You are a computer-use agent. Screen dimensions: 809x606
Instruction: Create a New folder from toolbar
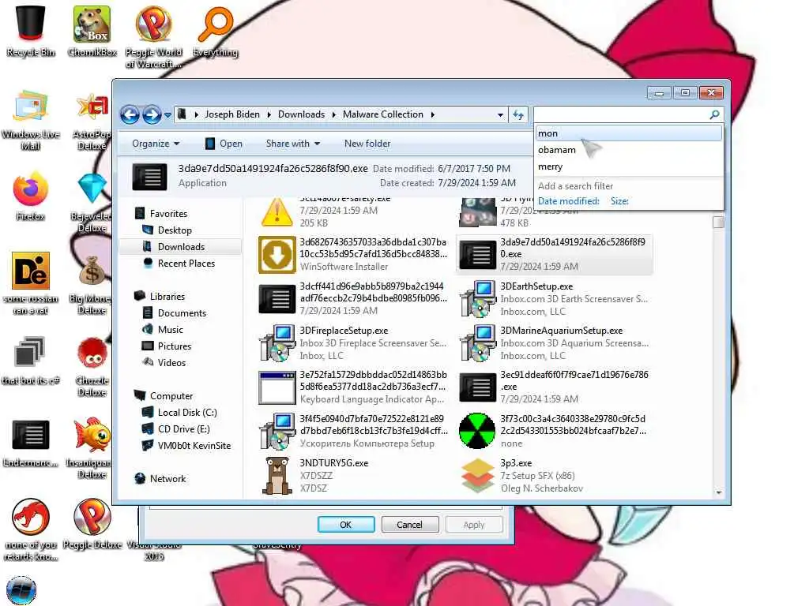(367, 144)
